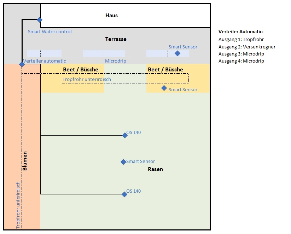Select the Terrasse label

(116, 39)
